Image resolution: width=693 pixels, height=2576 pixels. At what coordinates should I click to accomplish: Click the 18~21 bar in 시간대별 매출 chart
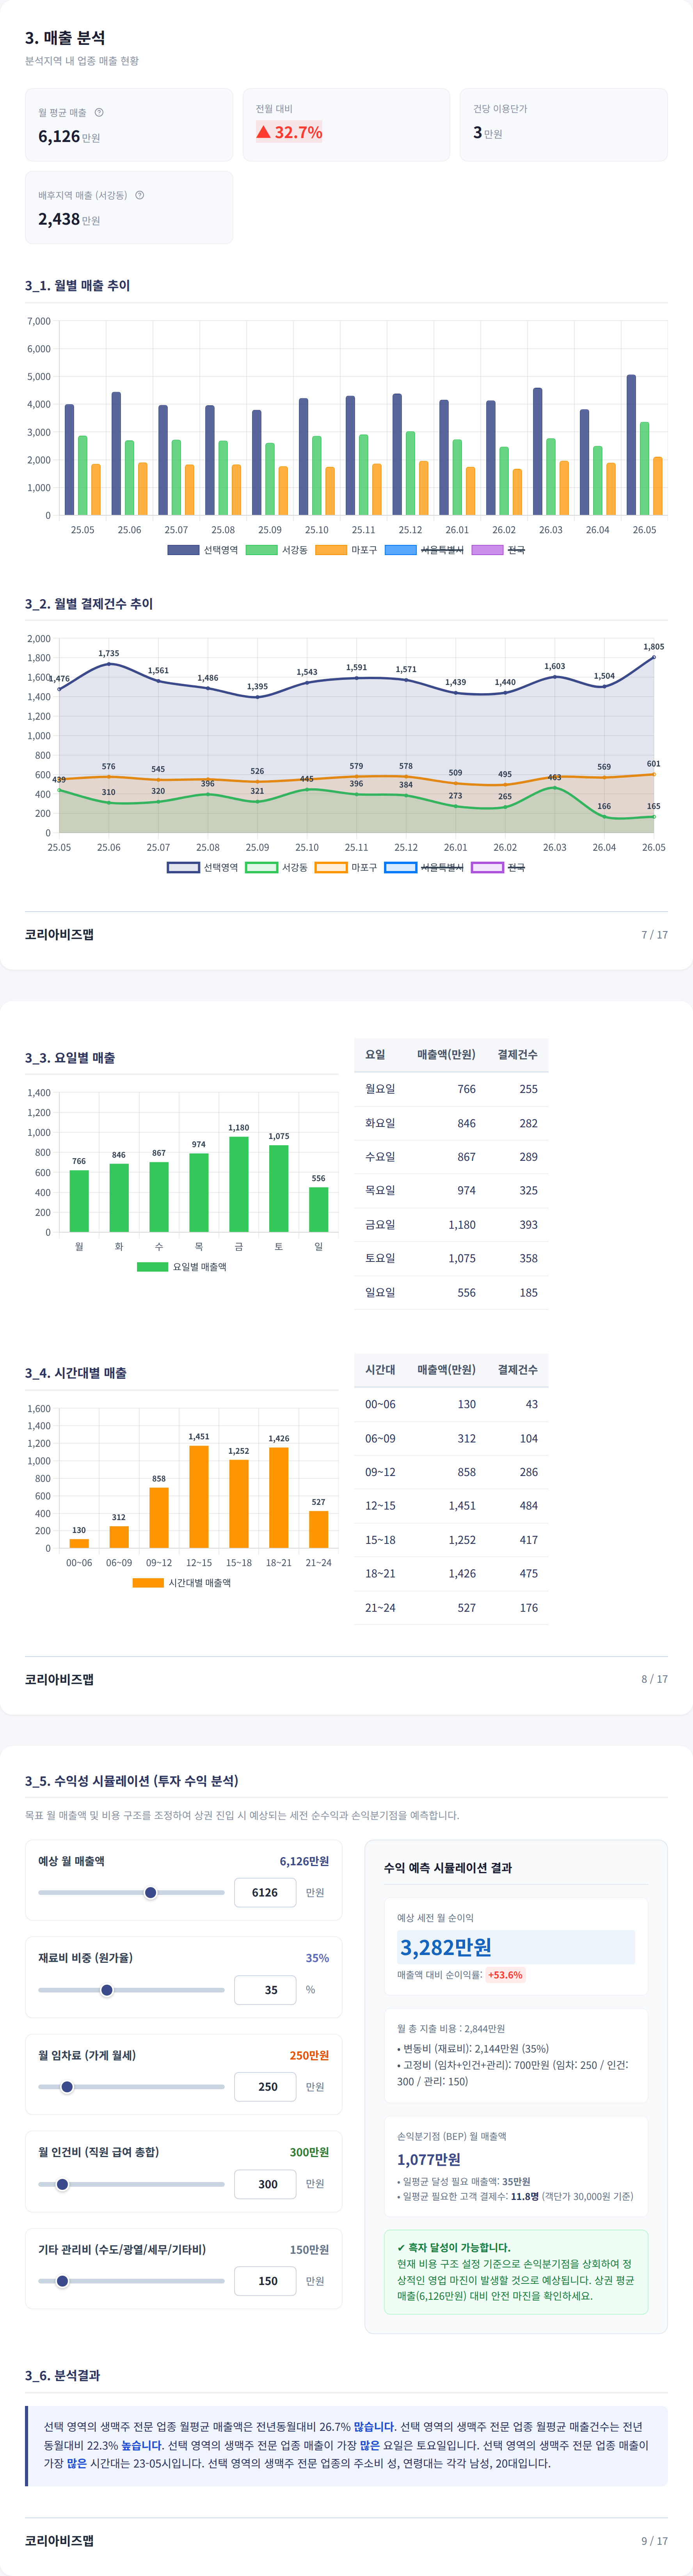(279, 1498)
